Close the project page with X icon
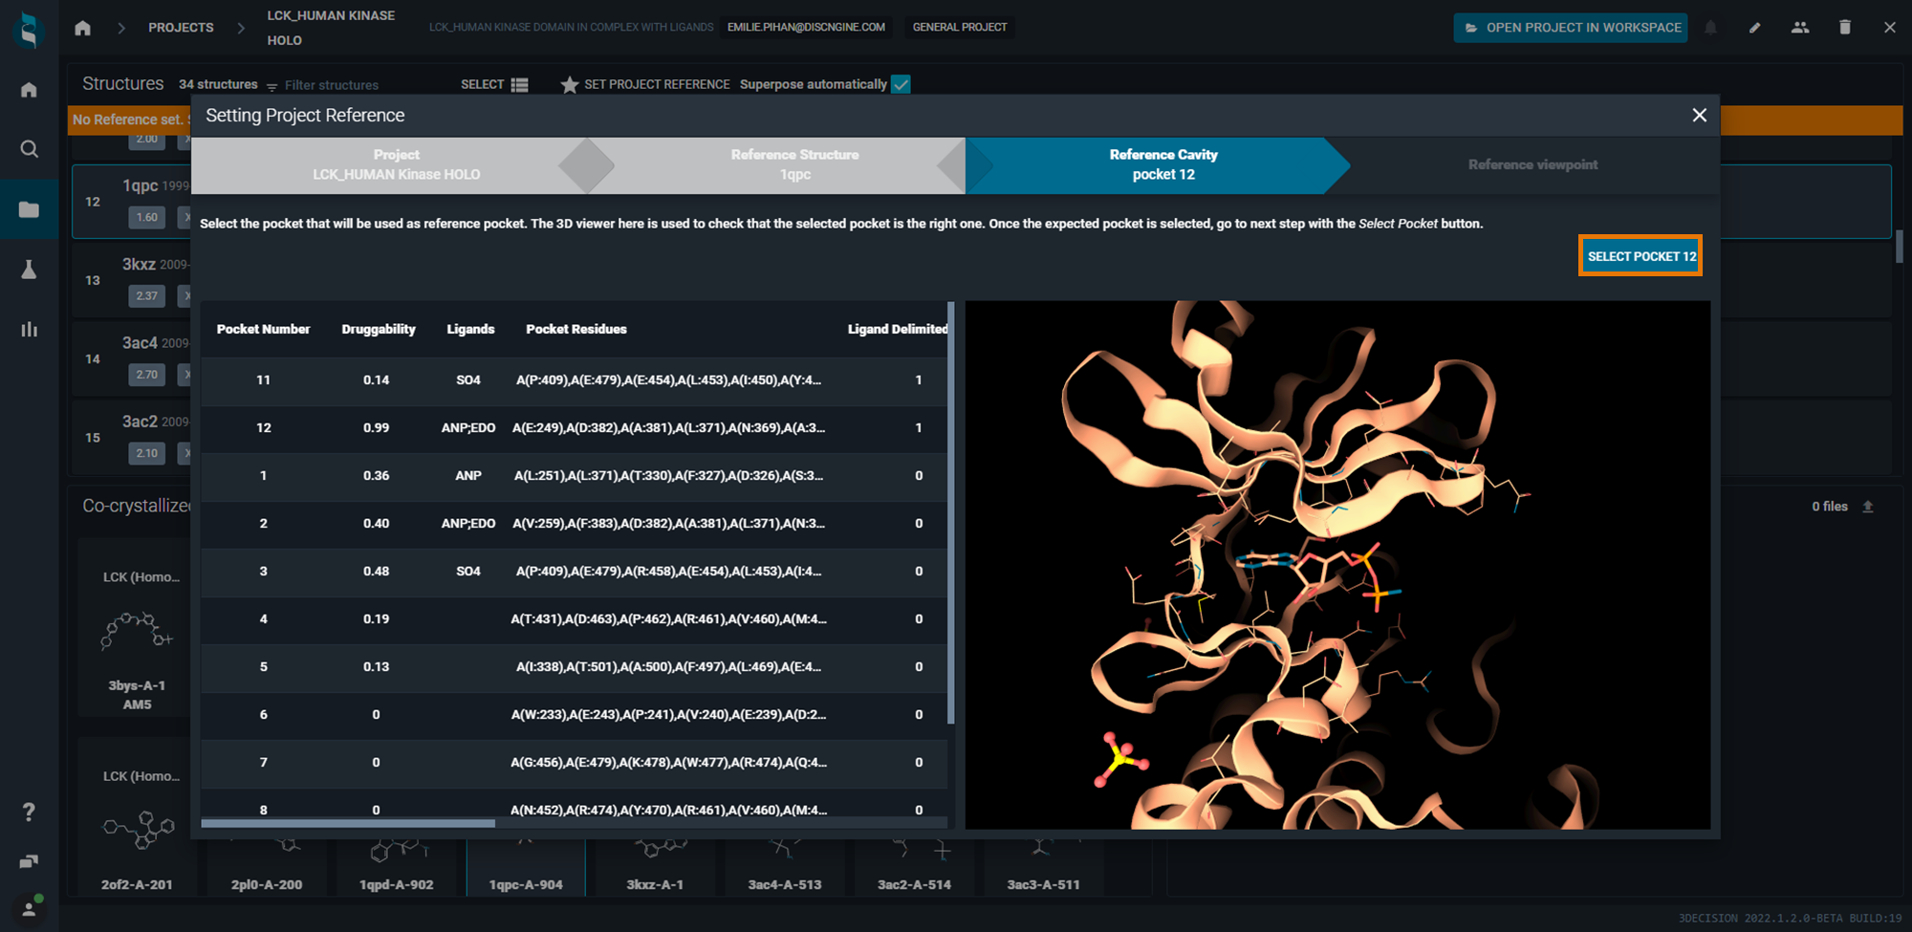1912x932 pixels. 1890,28
